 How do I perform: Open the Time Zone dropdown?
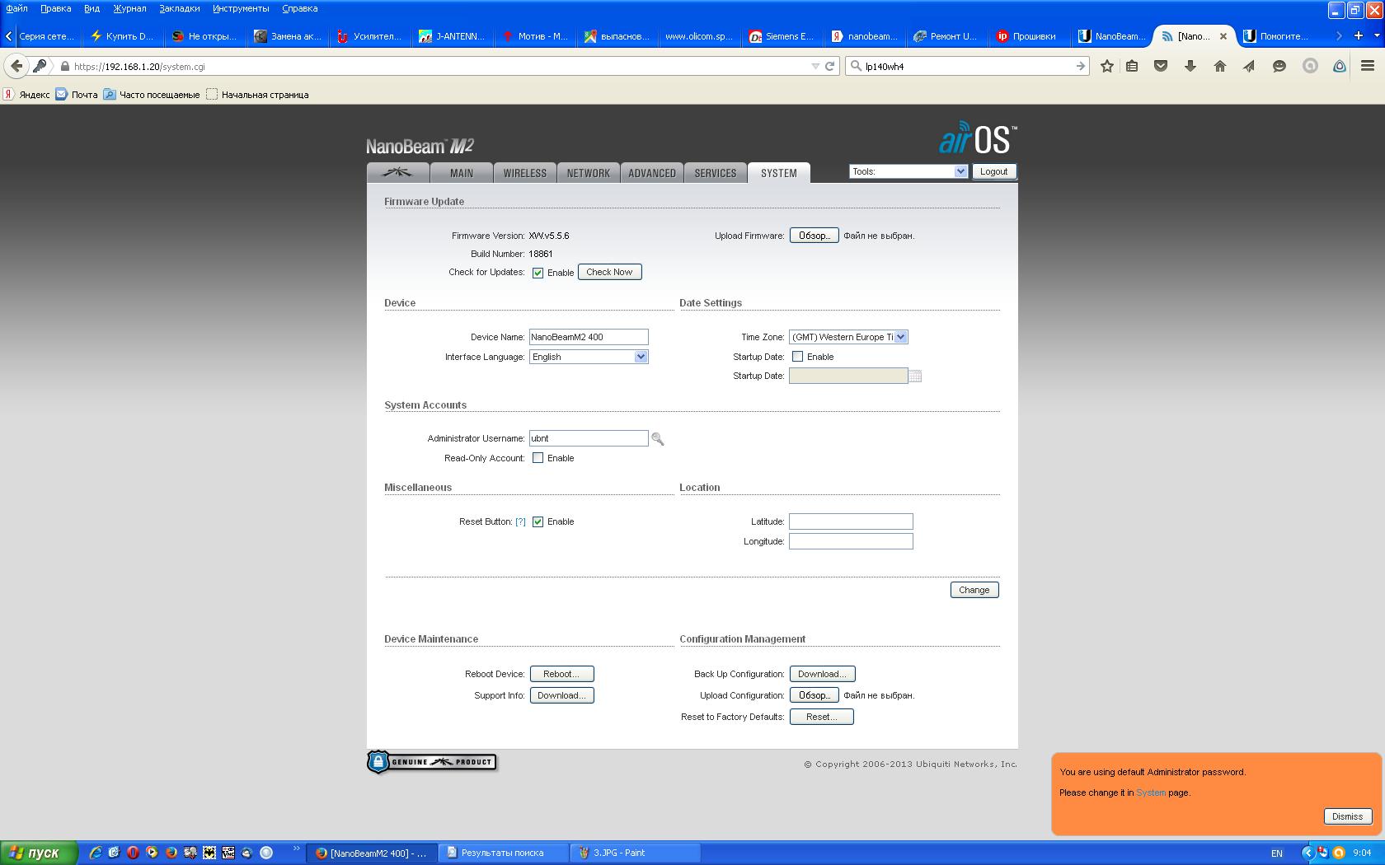848,337
